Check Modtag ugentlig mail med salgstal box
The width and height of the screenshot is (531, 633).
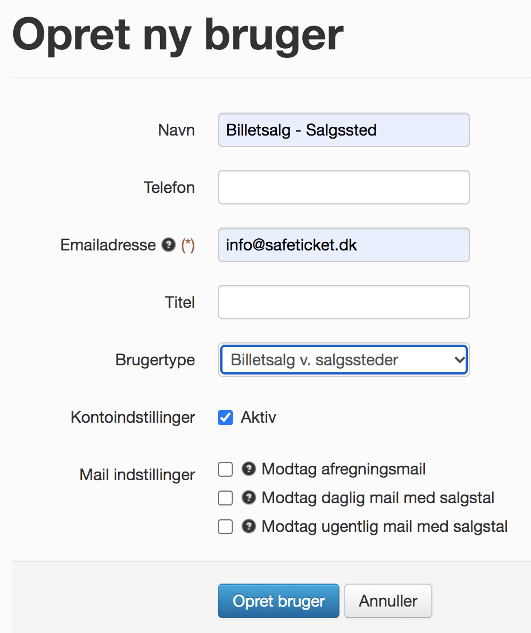[x=225, y=526]
